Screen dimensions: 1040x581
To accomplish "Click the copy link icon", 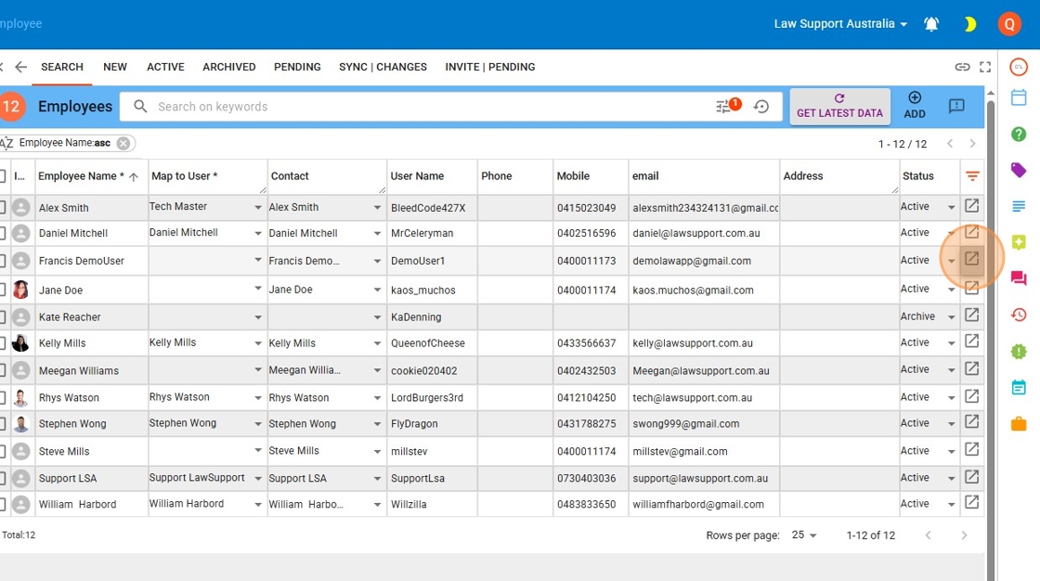I will coord(962,67).
